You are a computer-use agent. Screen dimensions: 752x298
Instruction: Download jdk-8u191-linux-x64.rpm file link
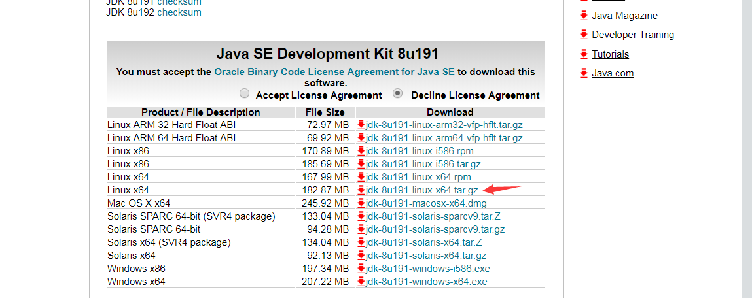tap(418, 177)
